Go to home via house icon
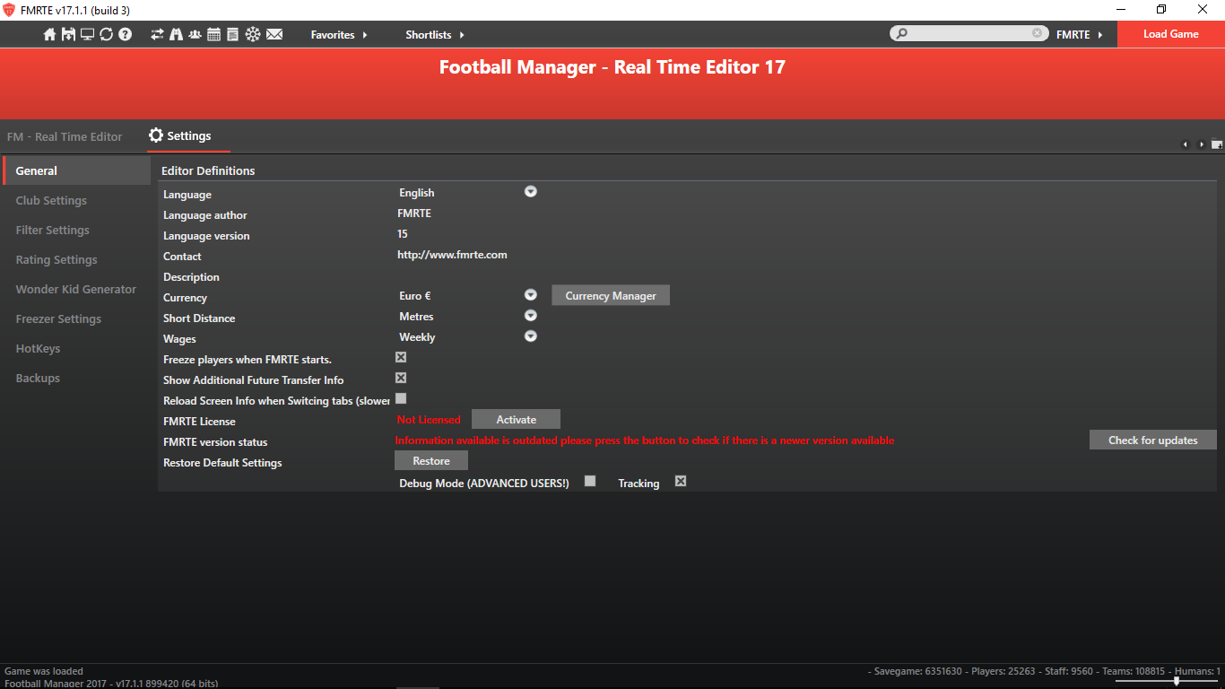The width and height of the screenshot is (1225, 689). [x=50, y=34]
